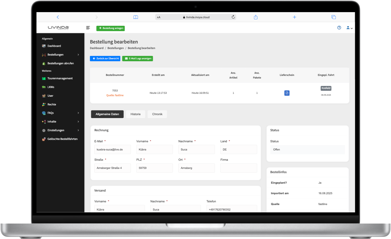This screenshot has height=239, width=391.
Task: Click the Krefeld trip badge
Action: (x=326, y=88)
